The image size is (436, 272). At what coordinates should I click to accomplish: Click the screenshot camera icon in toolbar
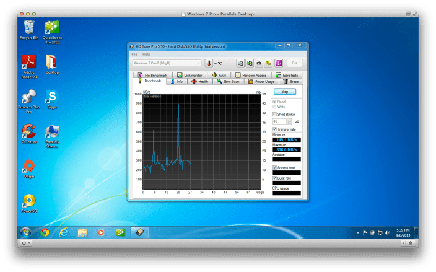[259, 63]
